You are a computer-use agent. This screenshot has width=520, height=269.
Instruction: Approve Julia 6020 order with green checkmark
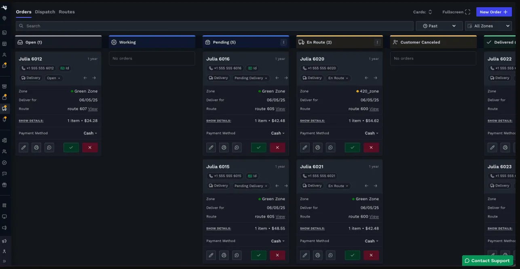point(352,148)
